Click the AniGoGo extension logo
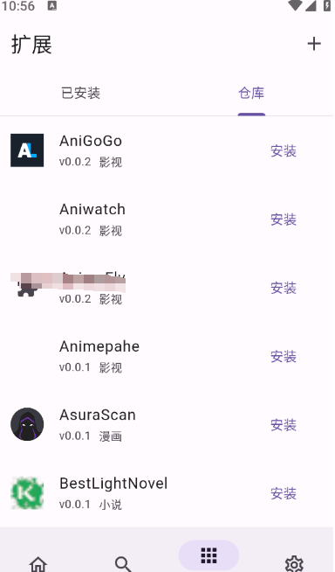 pos(27,150)
